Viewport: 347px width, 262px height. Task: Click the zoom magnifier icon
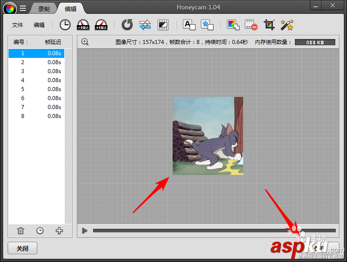pos(85,42)
